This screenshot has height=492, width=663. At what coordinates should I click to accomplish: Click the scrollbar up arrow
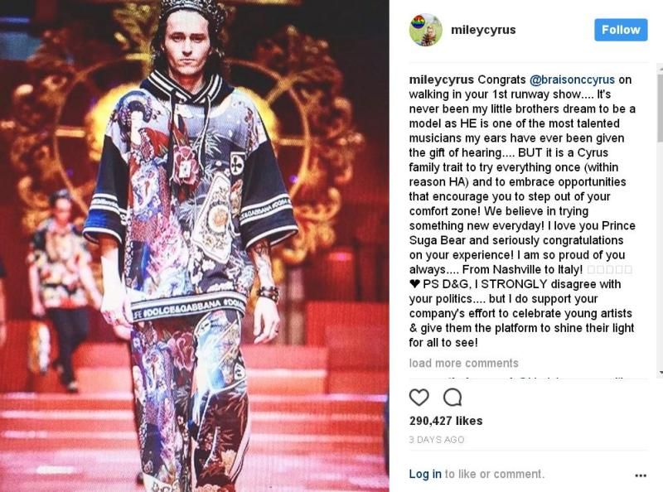(x=661, y=67)
